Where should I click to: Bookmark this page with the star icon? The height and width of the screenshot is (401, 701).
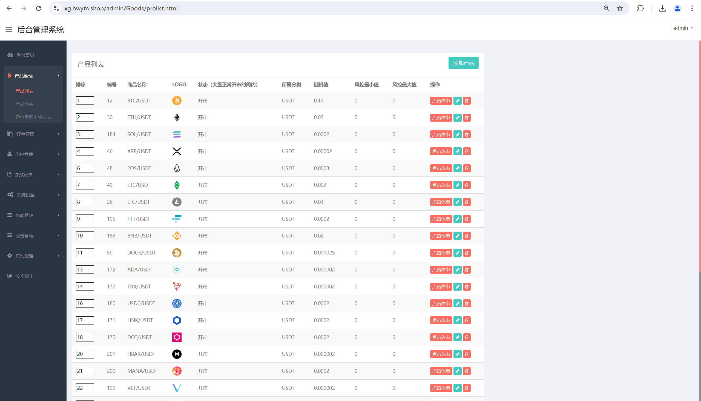pos(620,8)
